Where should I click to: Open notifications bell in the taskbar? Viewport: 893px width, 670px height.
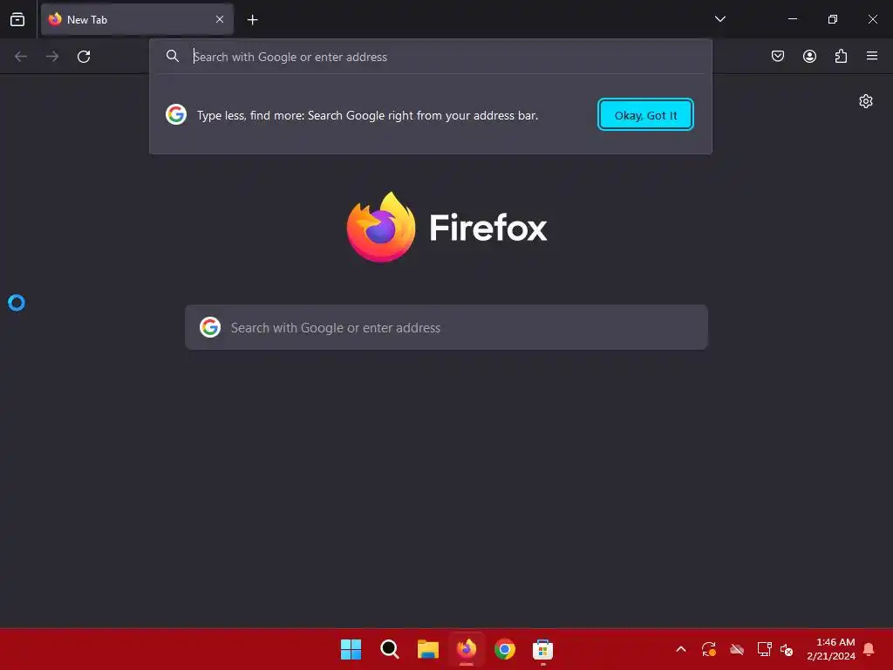tap(869, 649)
